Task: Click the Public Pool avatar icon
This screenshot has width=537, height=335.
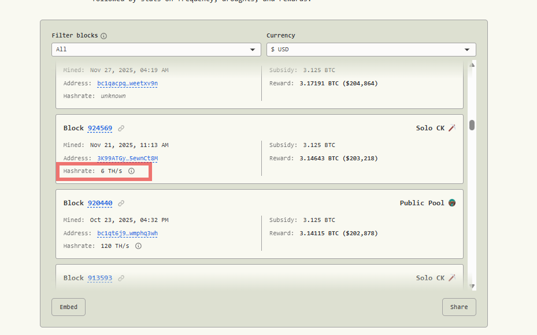Action: 452,203
